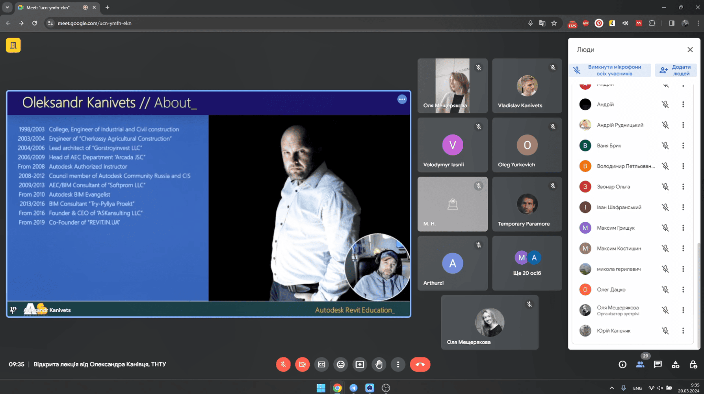This screenshot has width=704, height=394.
Task: Open more options in the call bar
Action: 398,365
